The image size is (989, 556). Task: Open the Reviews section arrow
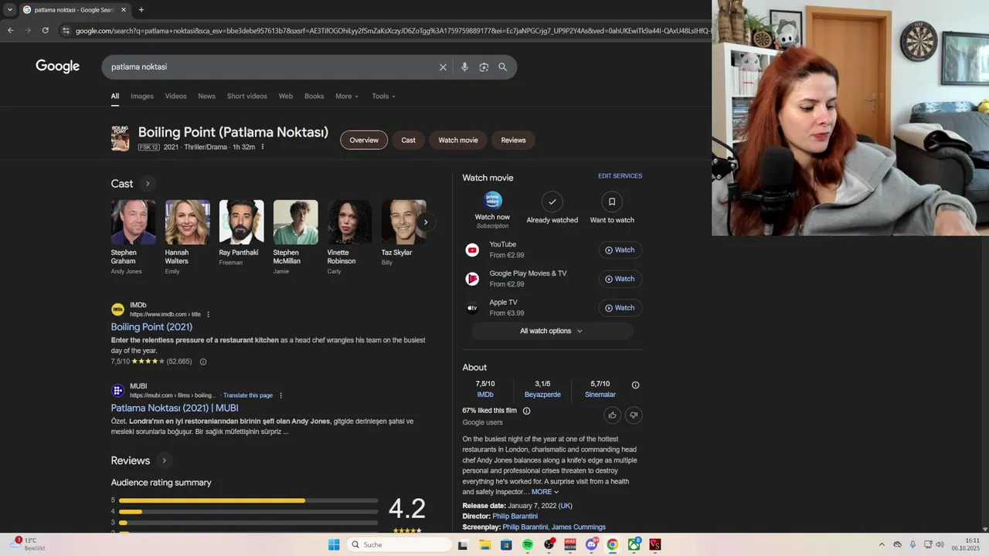164,460
